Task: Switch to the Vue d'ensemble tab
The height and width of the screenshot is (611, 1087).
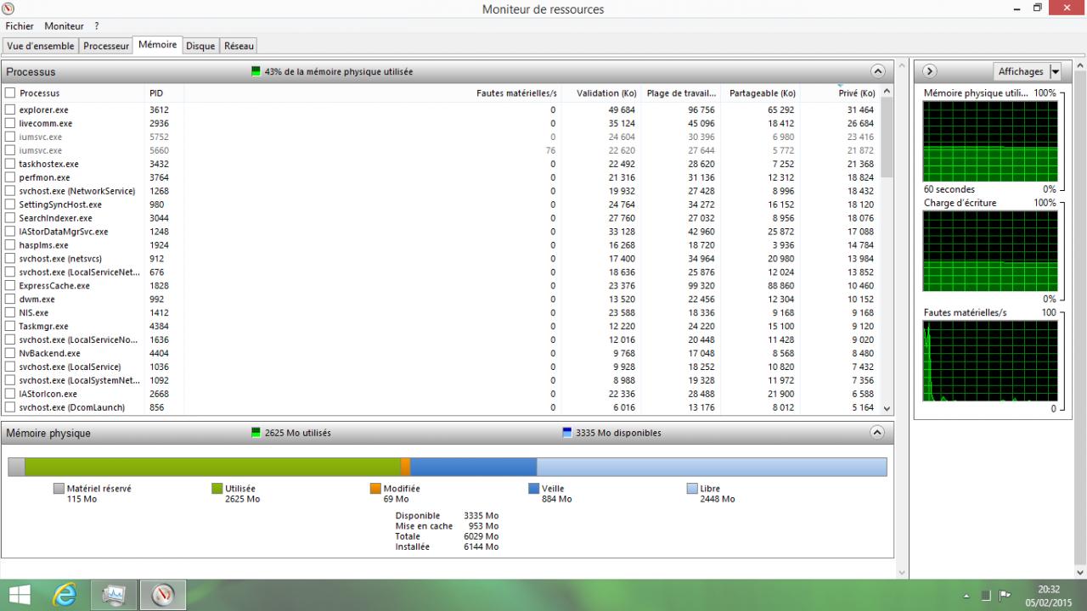Action: [41, 46]
